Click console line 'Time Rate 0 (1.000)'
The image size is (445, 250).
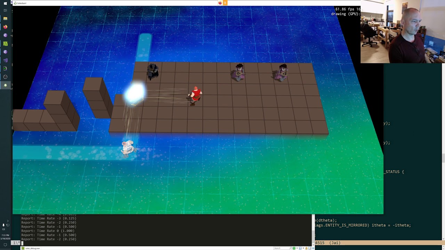pyautogui.click(x=48, y=231)
